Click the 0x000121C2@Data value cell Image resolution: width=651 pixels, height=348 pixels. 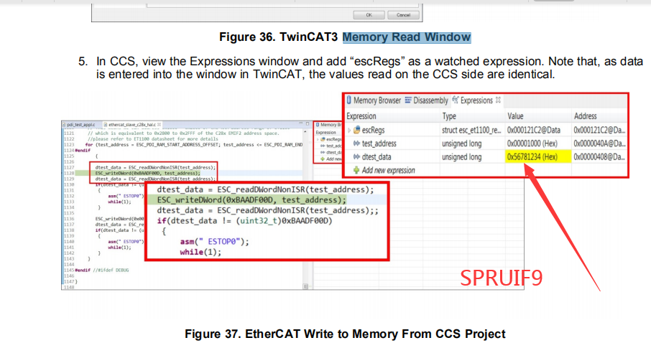[533, 131]
